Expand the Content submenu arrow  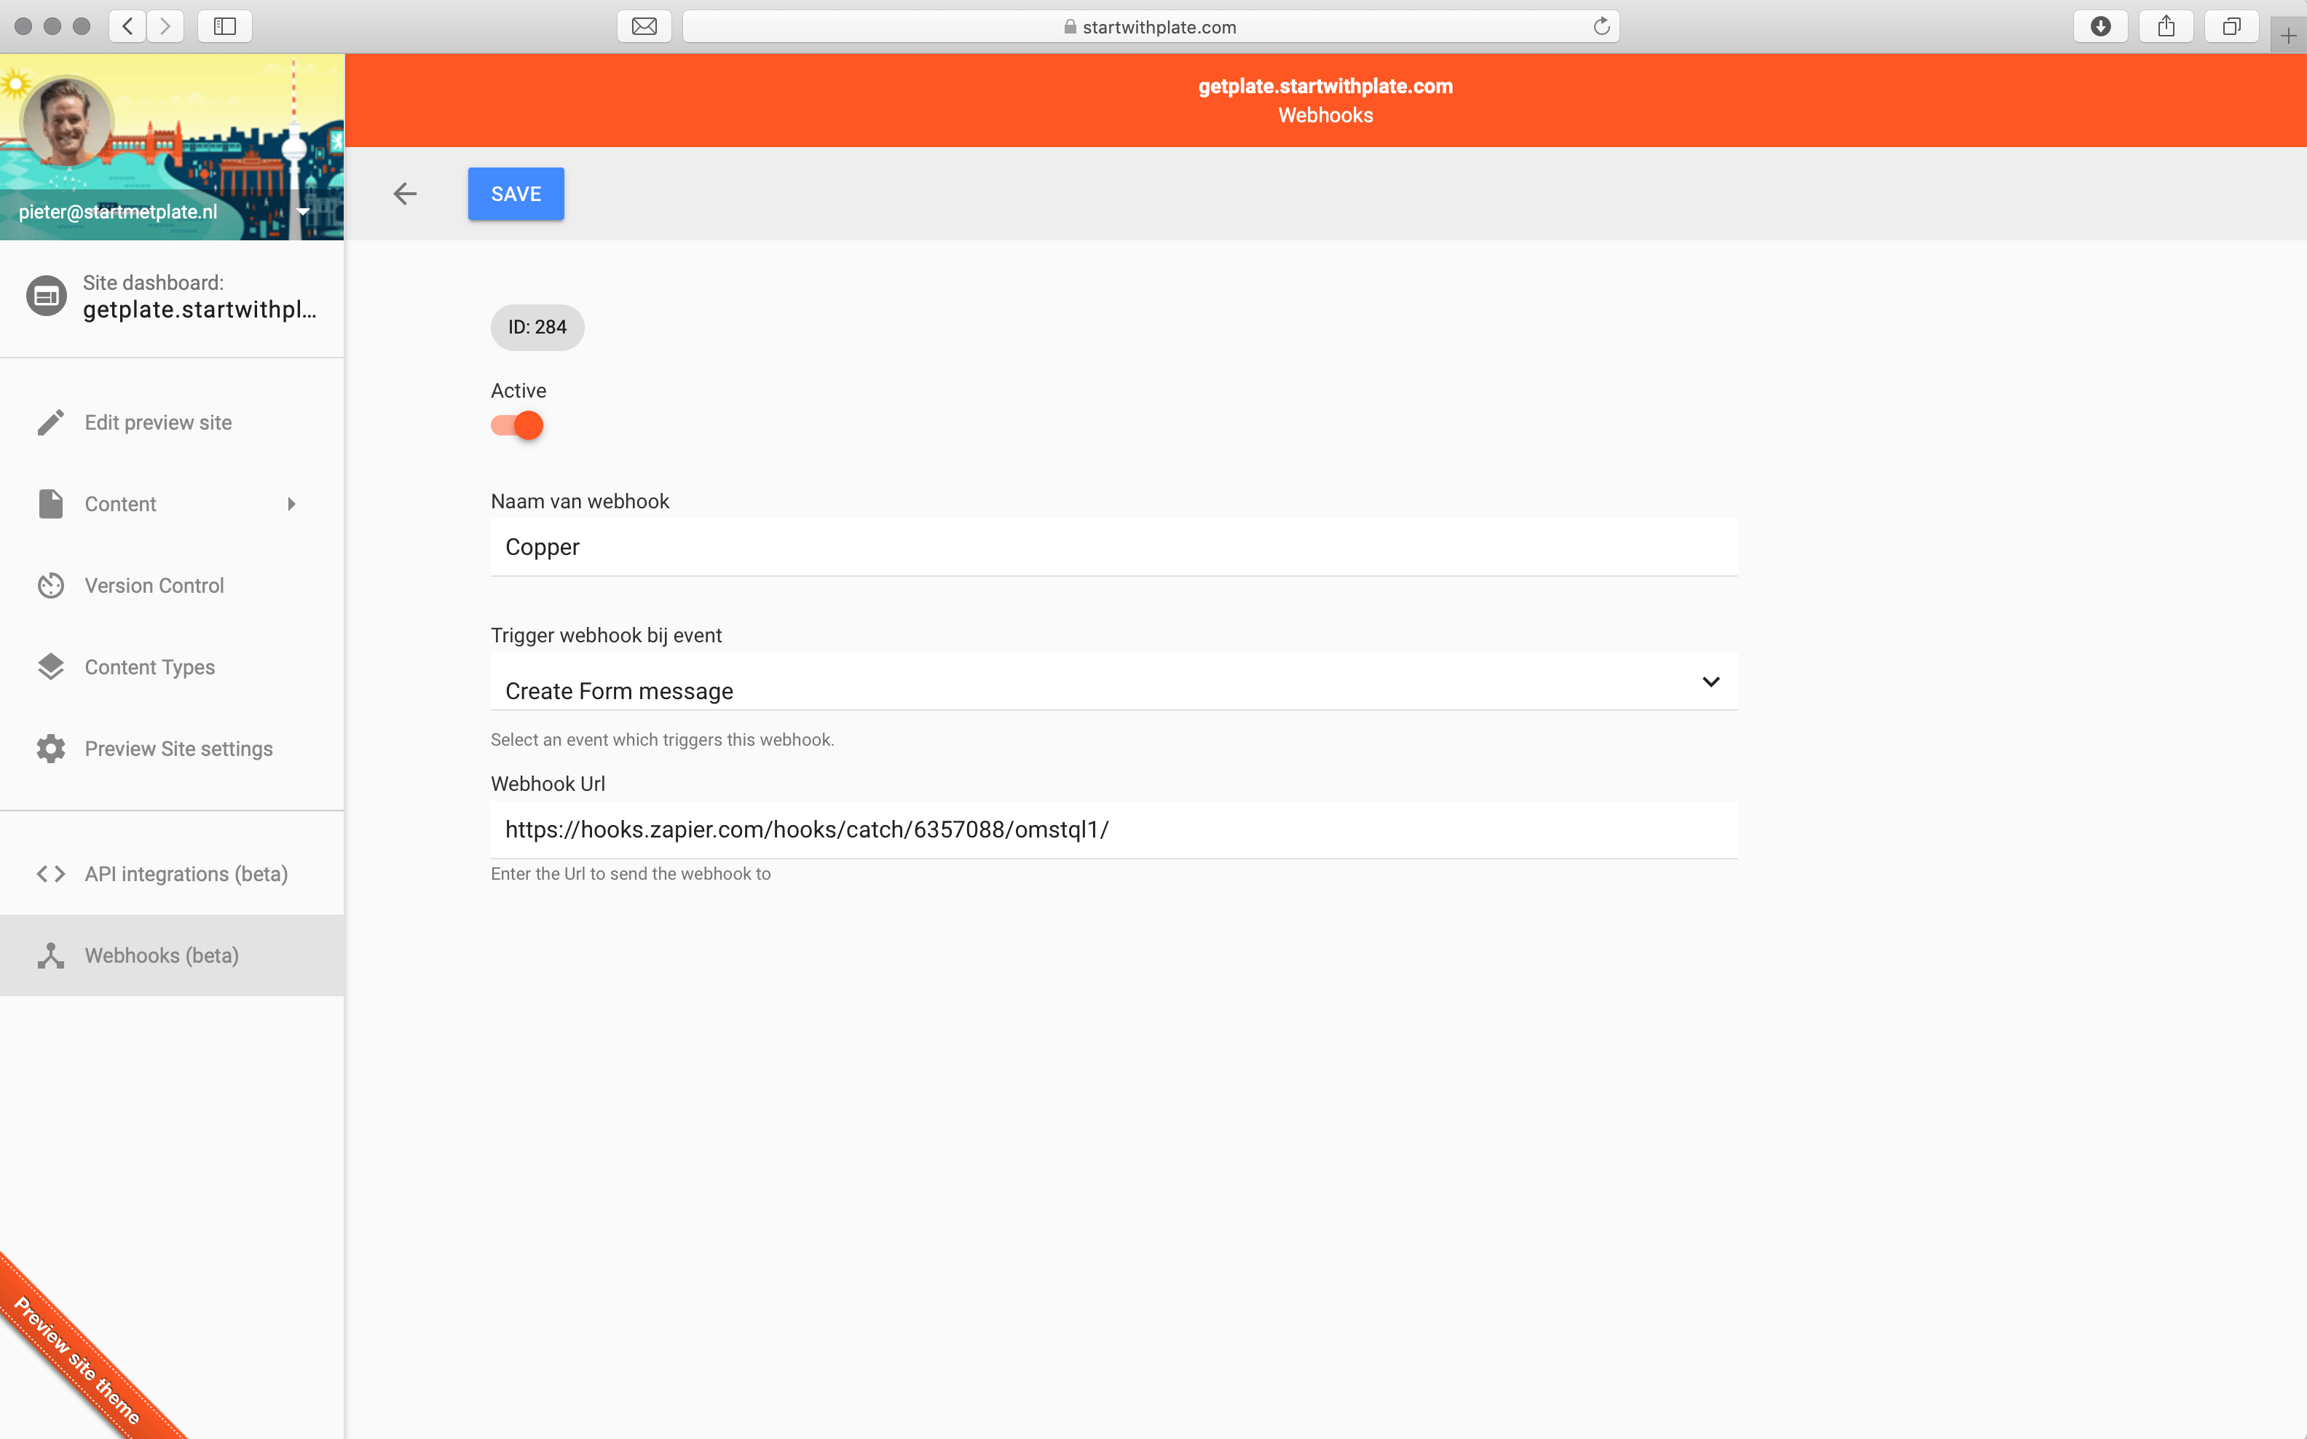(x=291, y=505)
